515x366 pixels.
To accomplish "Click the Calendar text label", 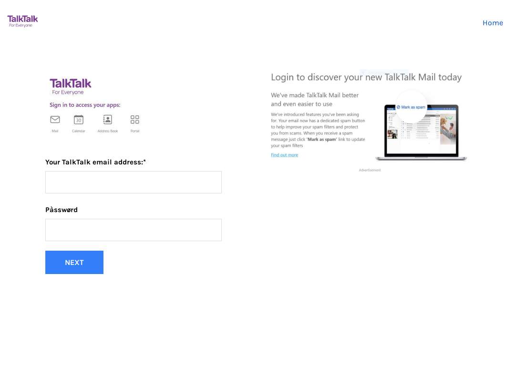I will click(x=79, y=131).
